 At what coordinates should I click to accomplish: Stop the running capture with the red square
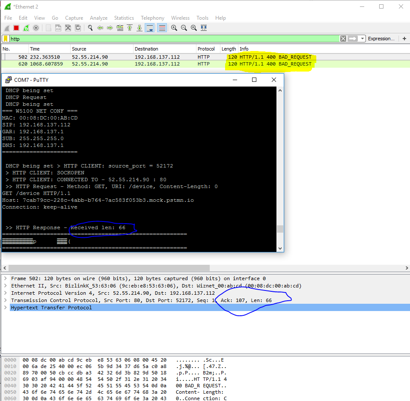pyautogui.click(x=16, y=28)
